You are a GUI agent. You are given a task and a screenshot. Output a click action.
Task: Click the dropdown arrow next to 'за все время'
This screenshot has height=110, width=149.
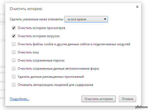(x=105, y=19)
